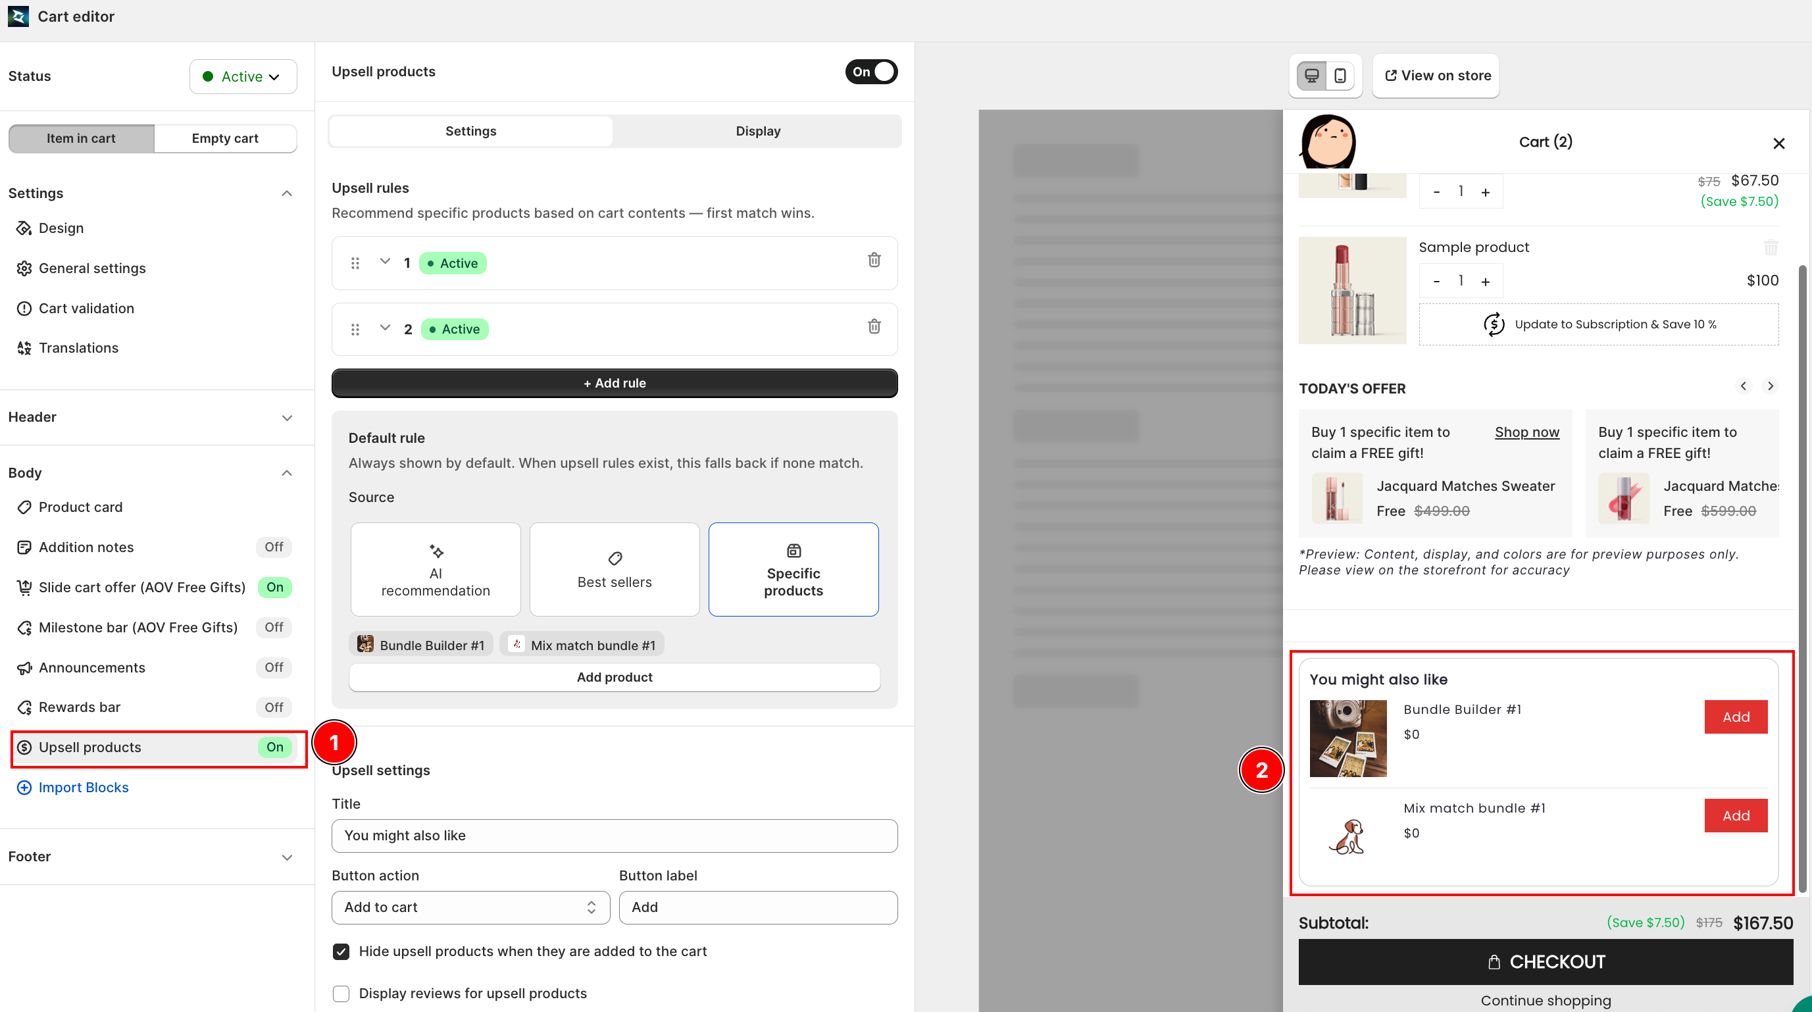Click the Mix match bundle #1 chip

coord(582,645)
